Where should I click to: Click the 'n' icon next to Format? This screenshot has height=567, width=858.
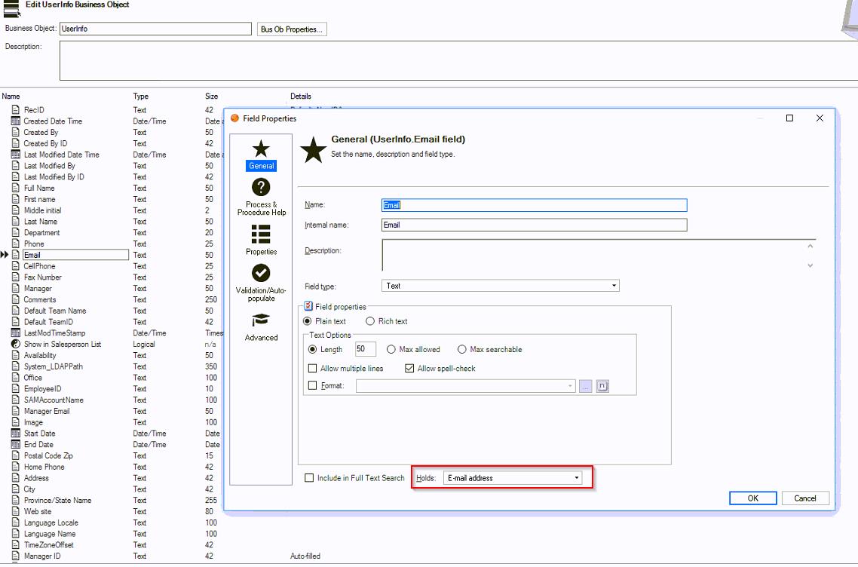point(602,386)
